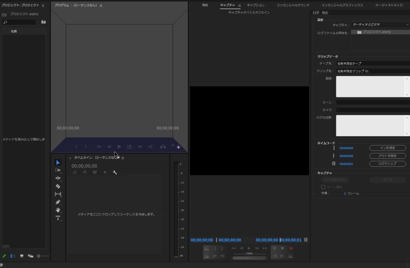This screenshot has height=268, width=410.
Task: Open the キャプチャ format dropdown
Action: coord(380,25)
